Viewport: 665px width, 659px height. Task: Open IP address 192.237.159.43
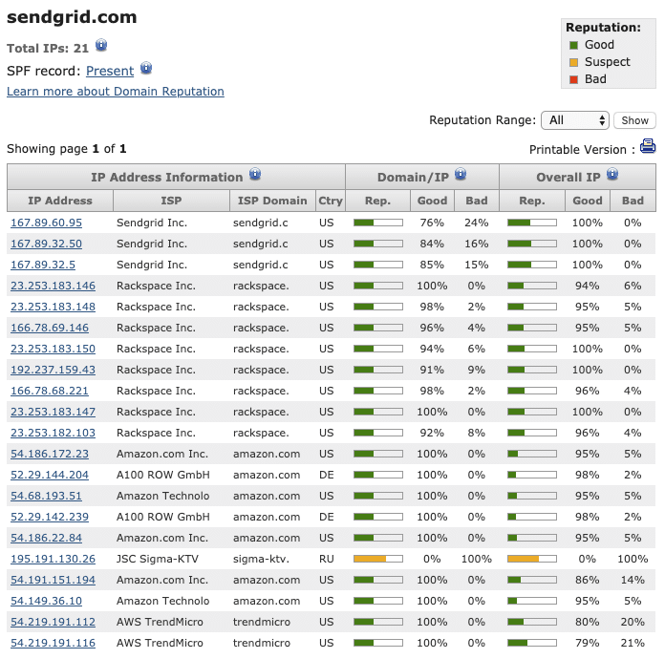[53, 370]
